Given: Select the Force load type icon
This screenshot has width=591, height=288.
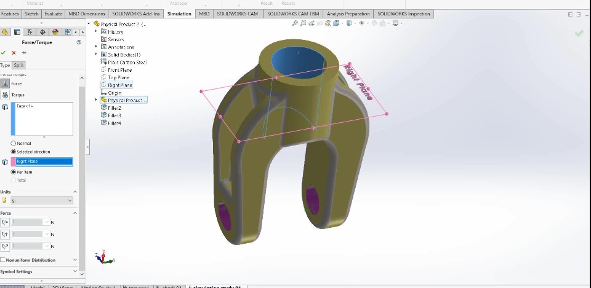Looking at the screenshot, I should pos(6,84).
